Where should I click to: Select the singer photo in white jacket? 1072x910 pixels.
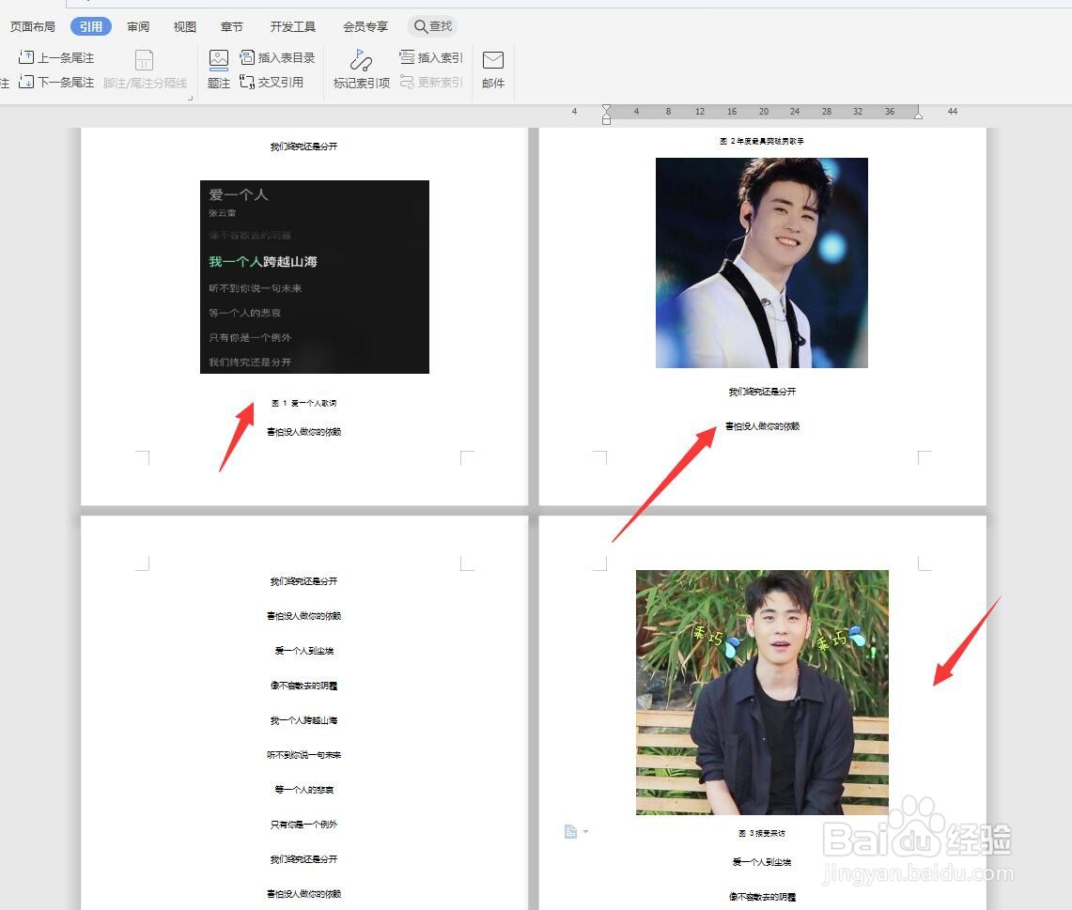click(762, 263)
